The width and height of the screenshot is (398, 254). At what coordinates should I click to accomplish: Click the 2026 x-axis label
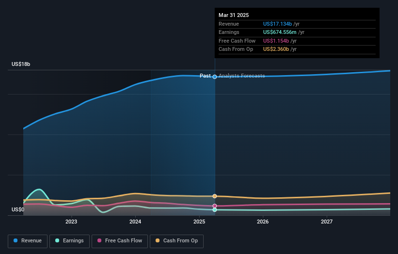(263, 222)
